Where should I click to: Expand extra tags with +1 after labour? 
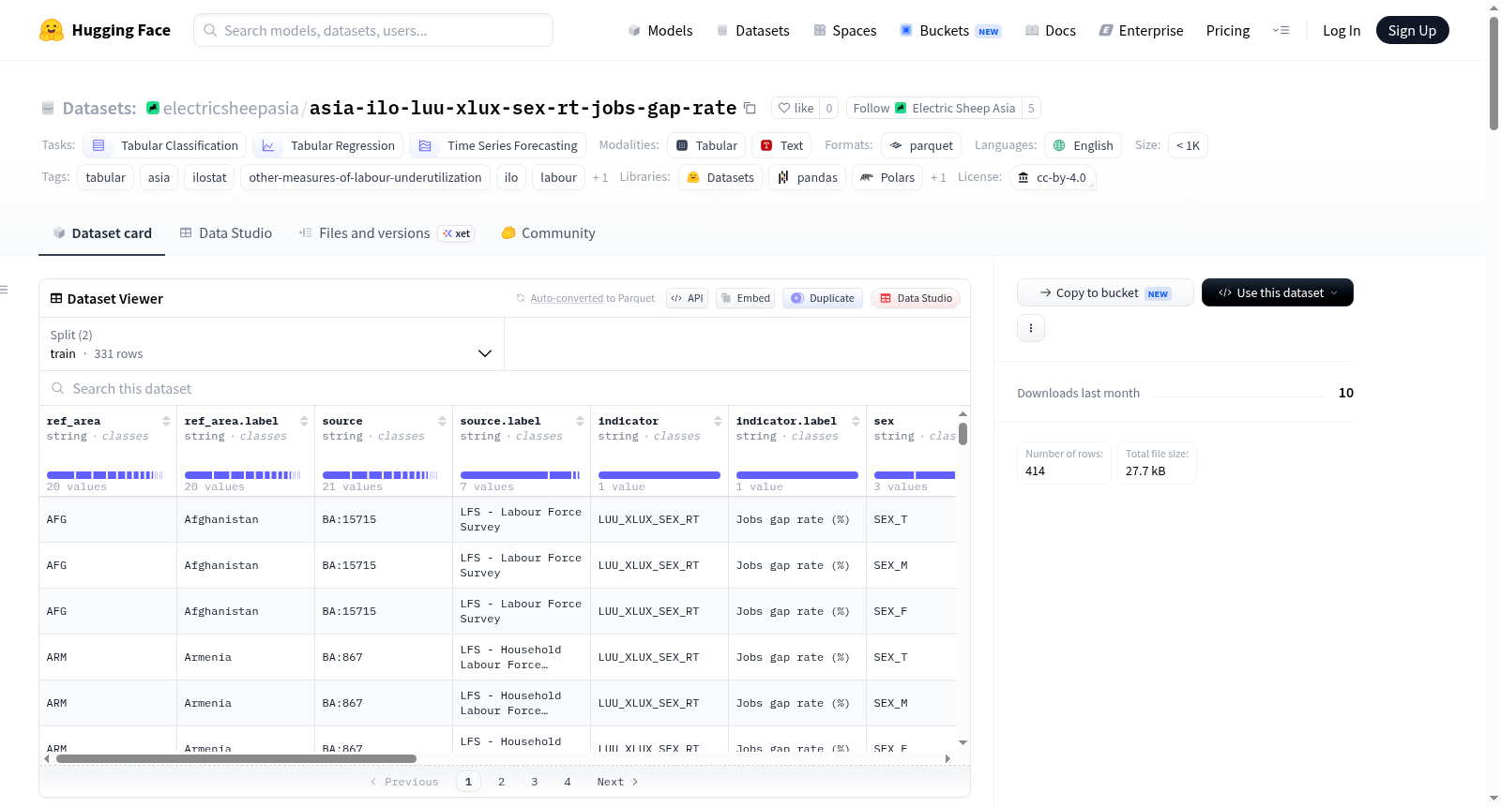coord(600,177)
